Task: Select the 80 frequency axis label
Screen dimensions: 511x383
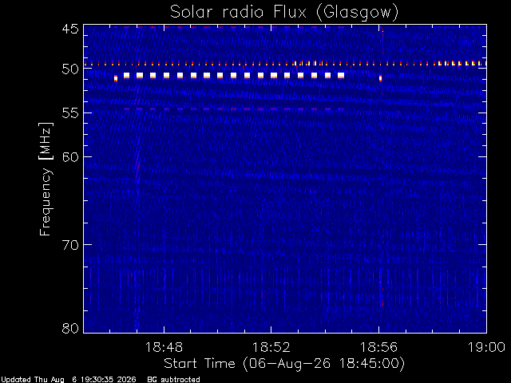Action: pos(70,328)
